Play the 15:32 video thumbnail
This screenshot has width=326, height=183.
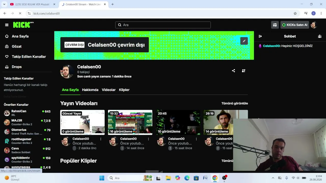tap(130, 122)
